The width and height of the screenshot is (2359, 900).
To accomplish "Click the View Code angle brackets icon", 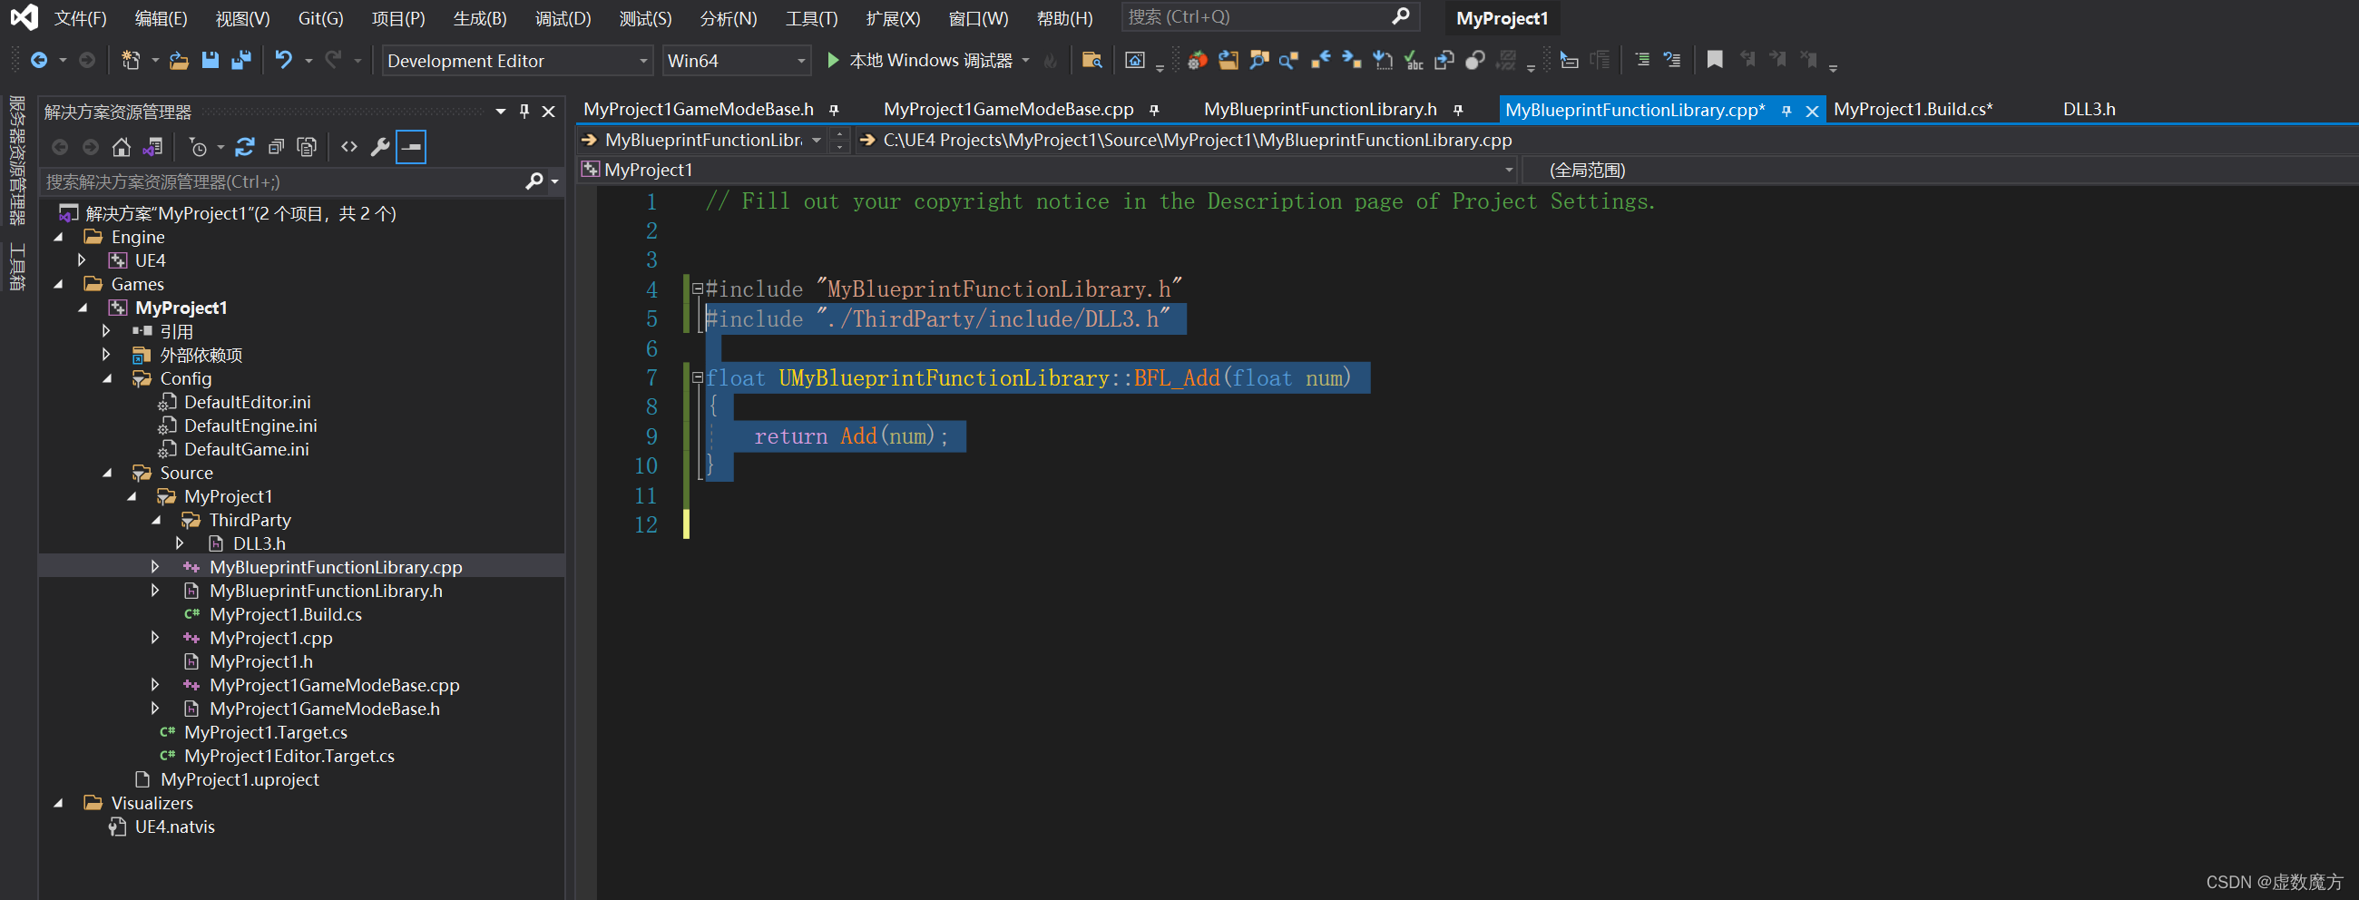I will pos(349,146).
